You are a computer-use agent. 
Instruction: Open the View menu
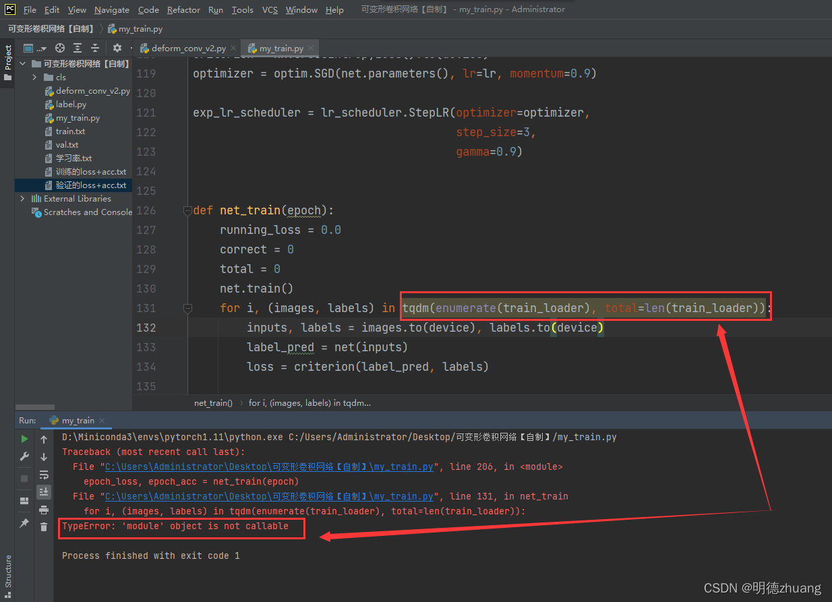click(x=77, y=9)
